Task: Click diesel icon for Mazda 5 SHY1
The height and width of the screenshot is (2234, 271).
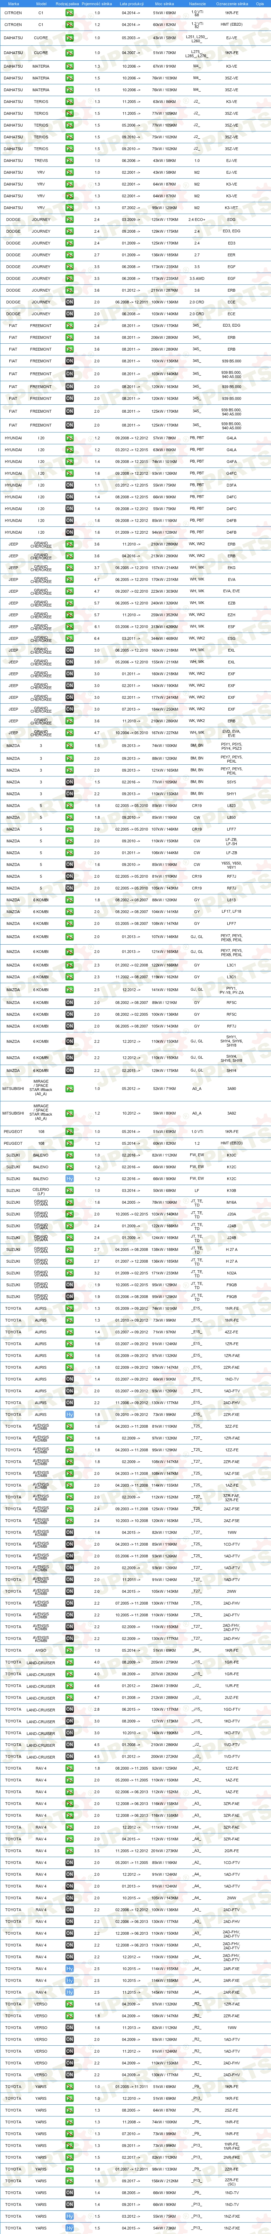Action: tap(69, 793)
